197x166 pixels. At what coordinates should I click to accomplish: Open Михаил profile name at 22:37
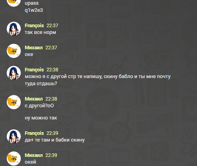[34, 48]
